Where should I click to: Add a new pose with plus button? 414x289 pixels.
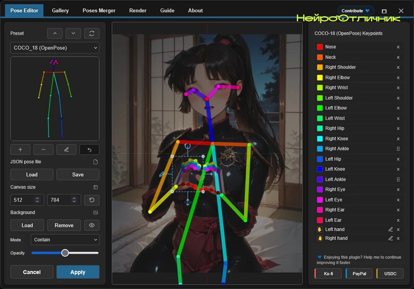[x=20, y=149]
